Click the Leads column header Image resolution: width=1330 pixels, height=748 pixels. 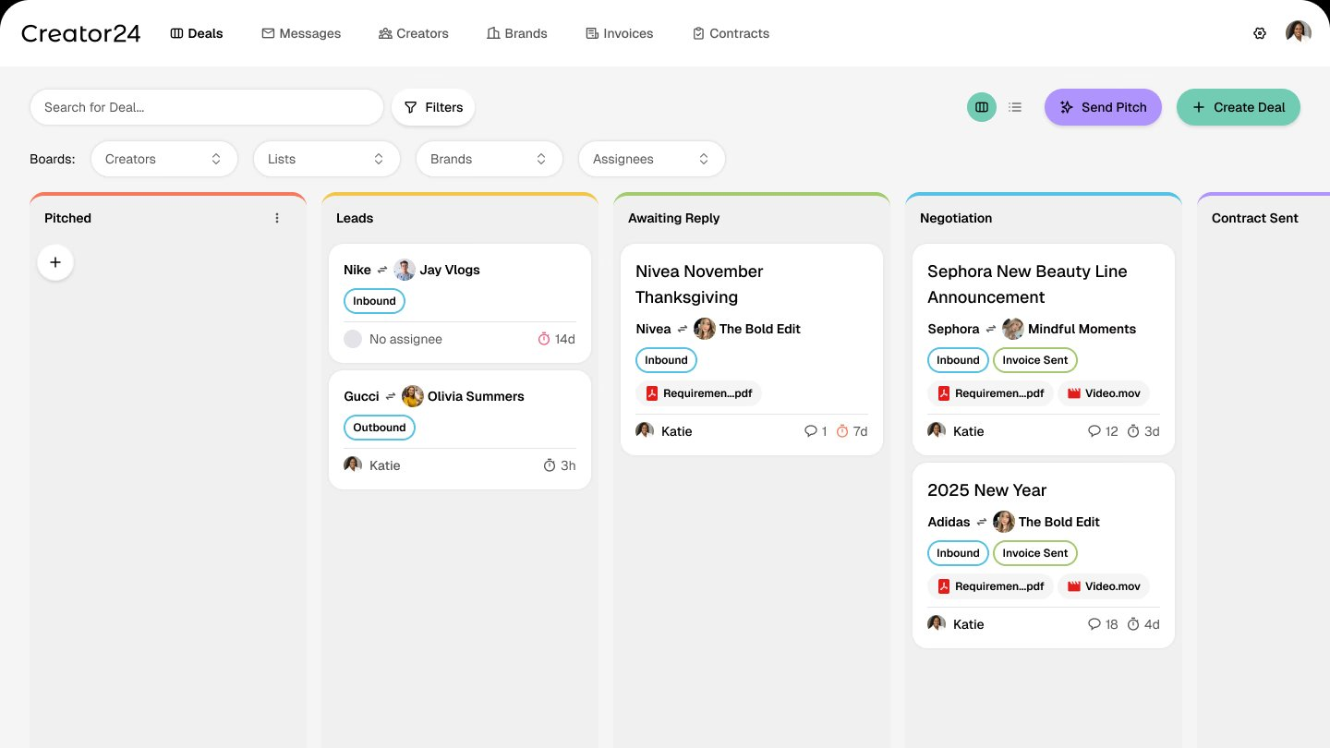(x=355, y=218)
